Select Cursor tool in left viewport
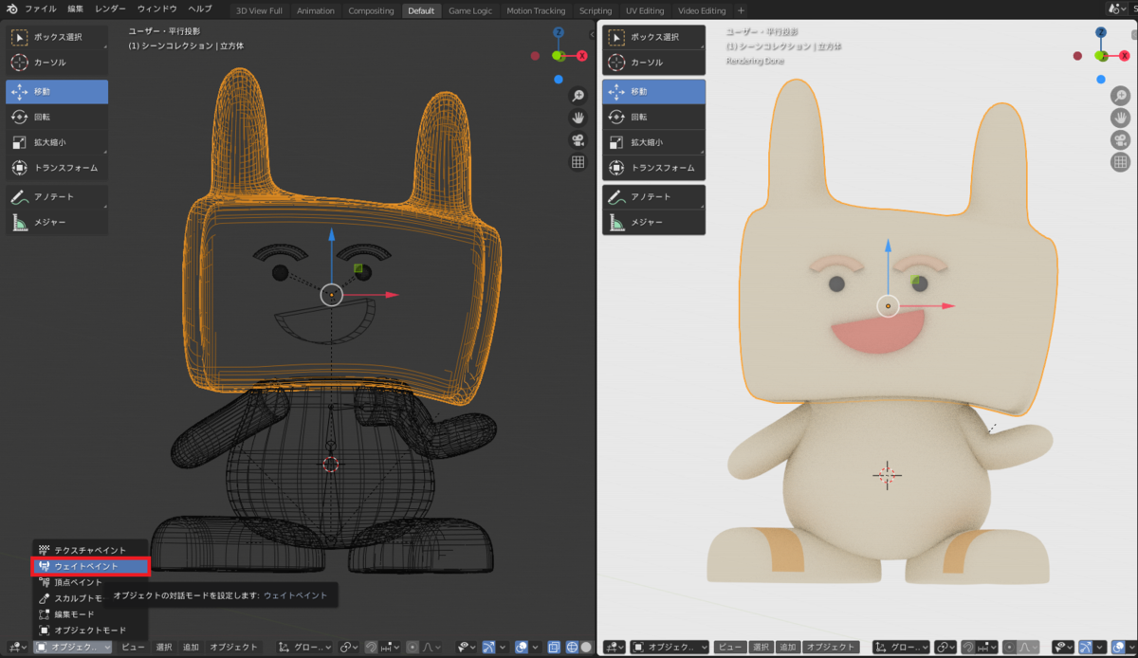The image size is (1138, 658). pos(57,63)
